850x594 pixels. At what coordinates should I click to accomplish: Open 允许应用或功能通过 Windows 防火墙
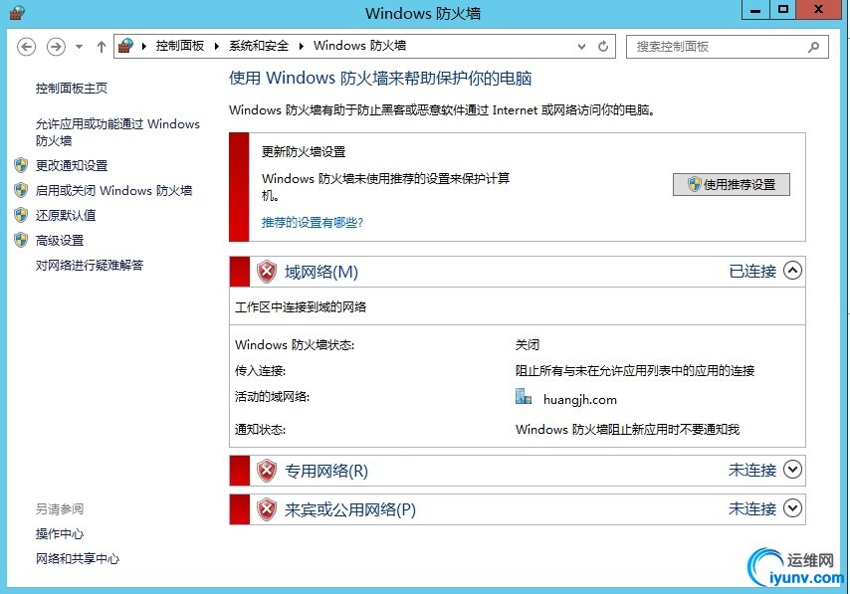tap(117, 132)
